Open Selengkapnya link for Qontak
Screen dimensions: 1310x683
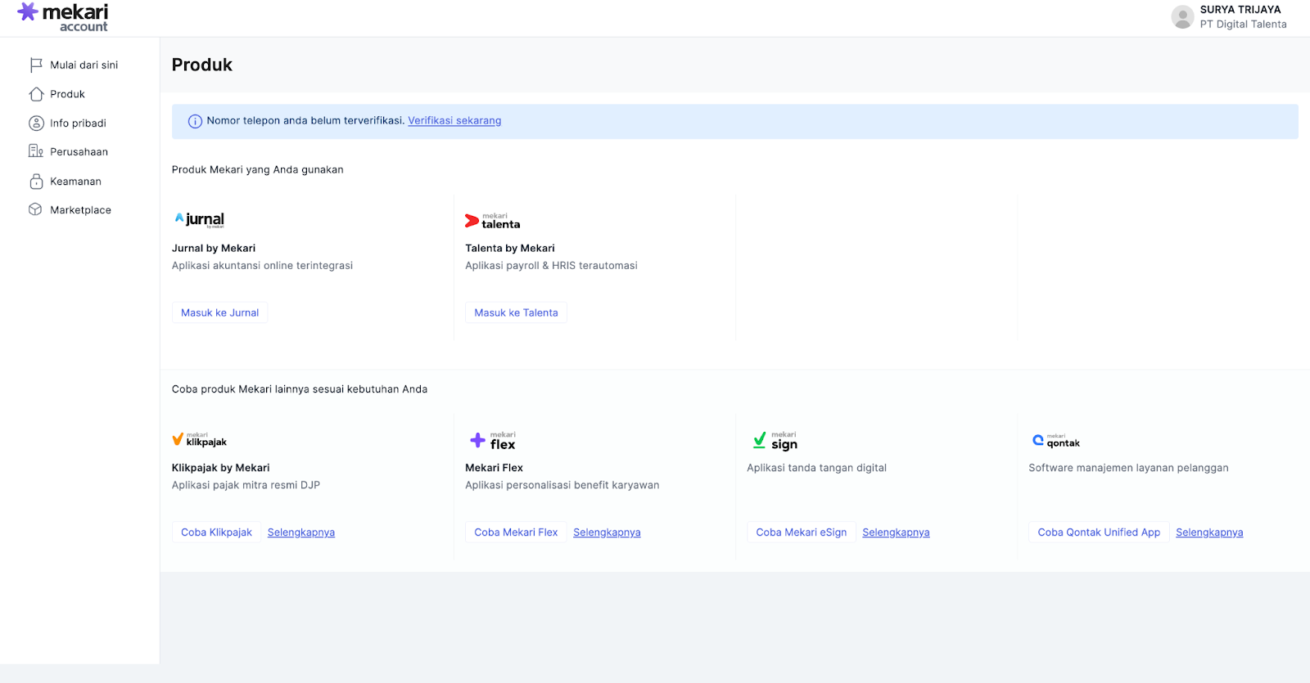tap(1209, 532)
